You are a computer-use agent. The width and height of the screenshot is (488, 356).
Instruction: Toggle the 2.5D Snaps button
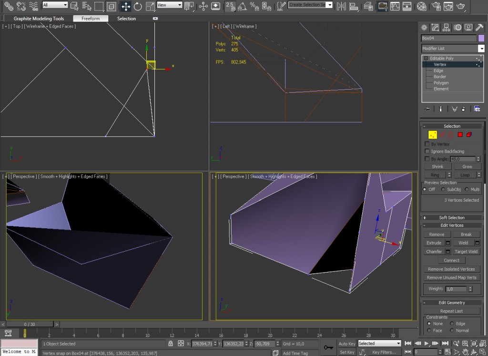(x=230, y=6)
